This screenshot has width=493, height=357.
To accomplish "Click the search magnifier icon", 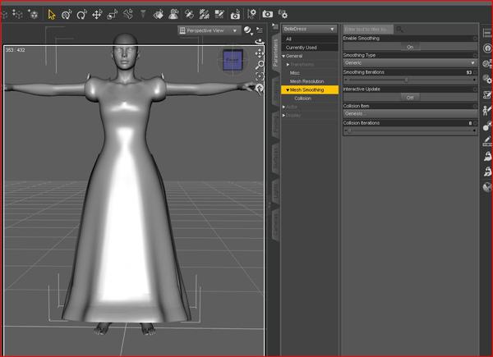I will [x=399, y=29].
